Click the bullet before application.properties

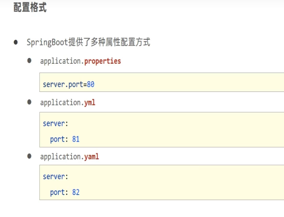[x=29, y=61]
